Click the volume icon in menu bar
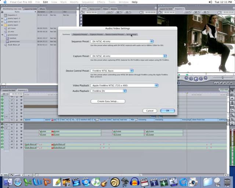 click(210, 2)
